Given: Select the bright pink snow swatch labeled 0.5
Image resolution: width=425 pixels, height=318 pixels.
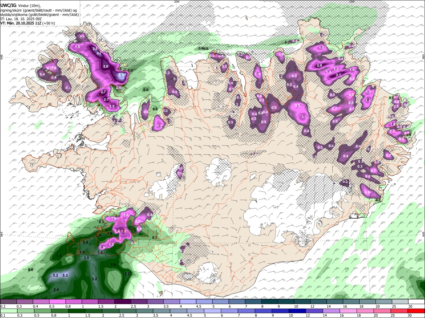Looking at the screenshot, I should [x=57, y=302].
